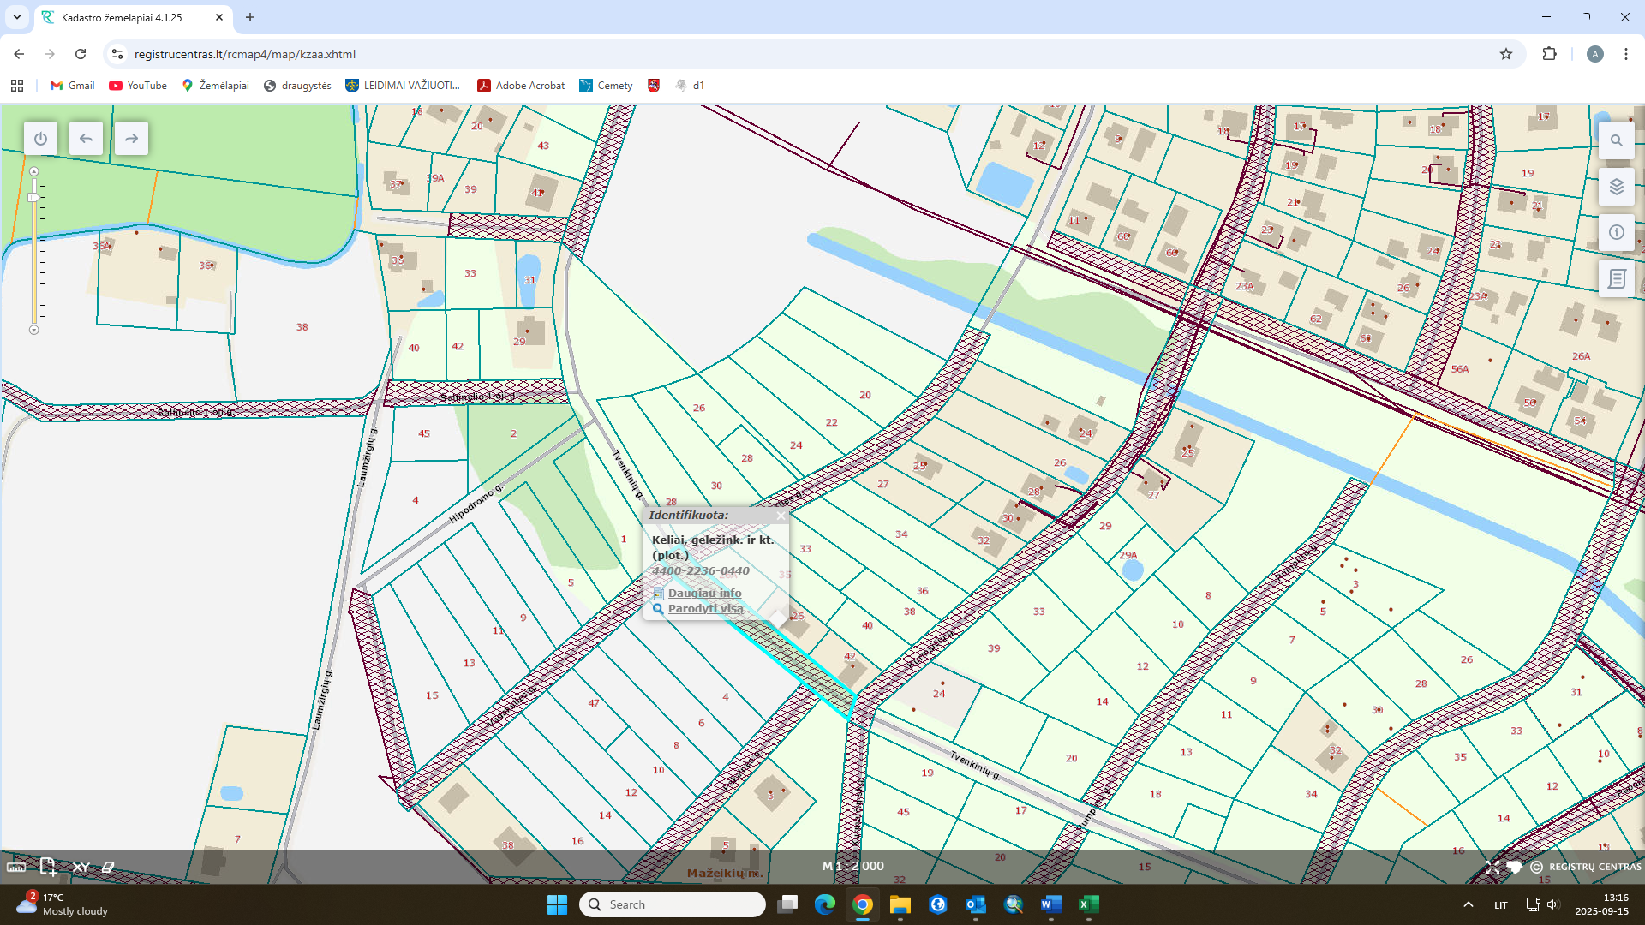Image resolution: width=1645 pixels, height=925 pixels.
Task: Select the ruler measure tool
Action: [16, 867]
